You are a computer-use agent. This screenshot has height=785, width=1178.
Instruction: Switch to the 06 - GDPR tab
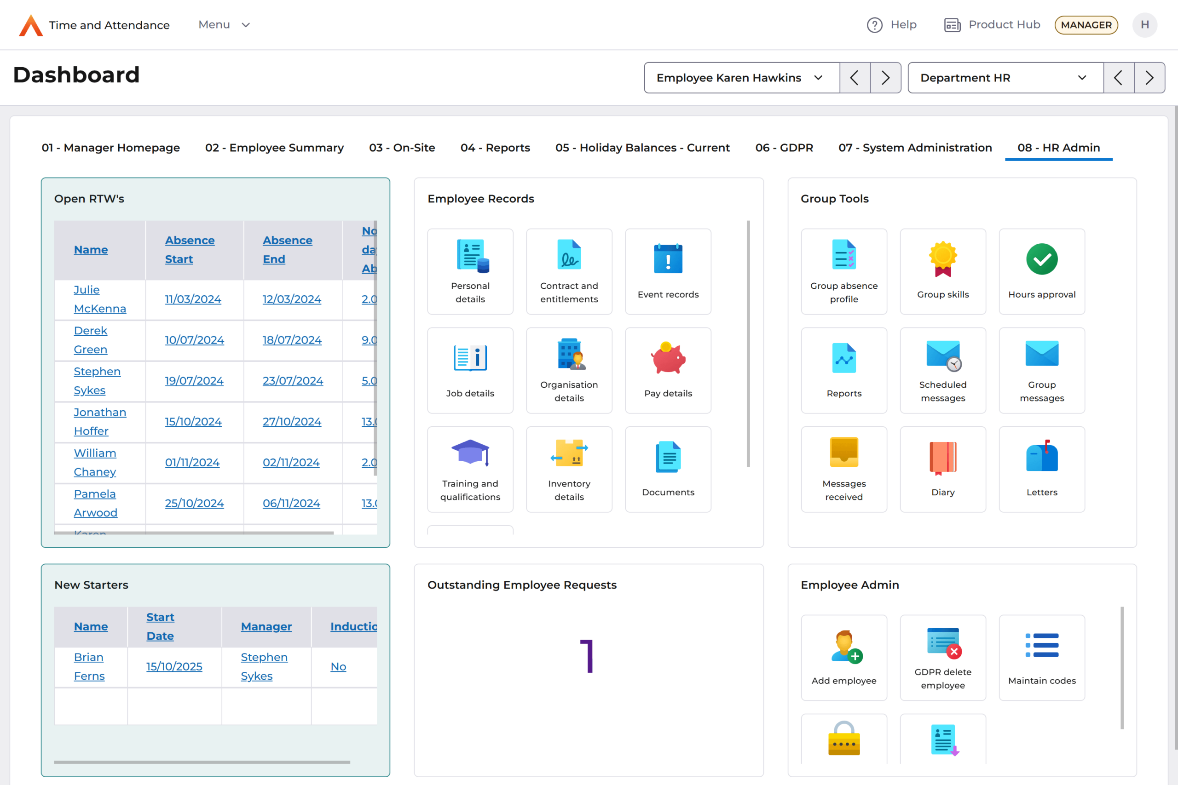(x=784, y=148)
